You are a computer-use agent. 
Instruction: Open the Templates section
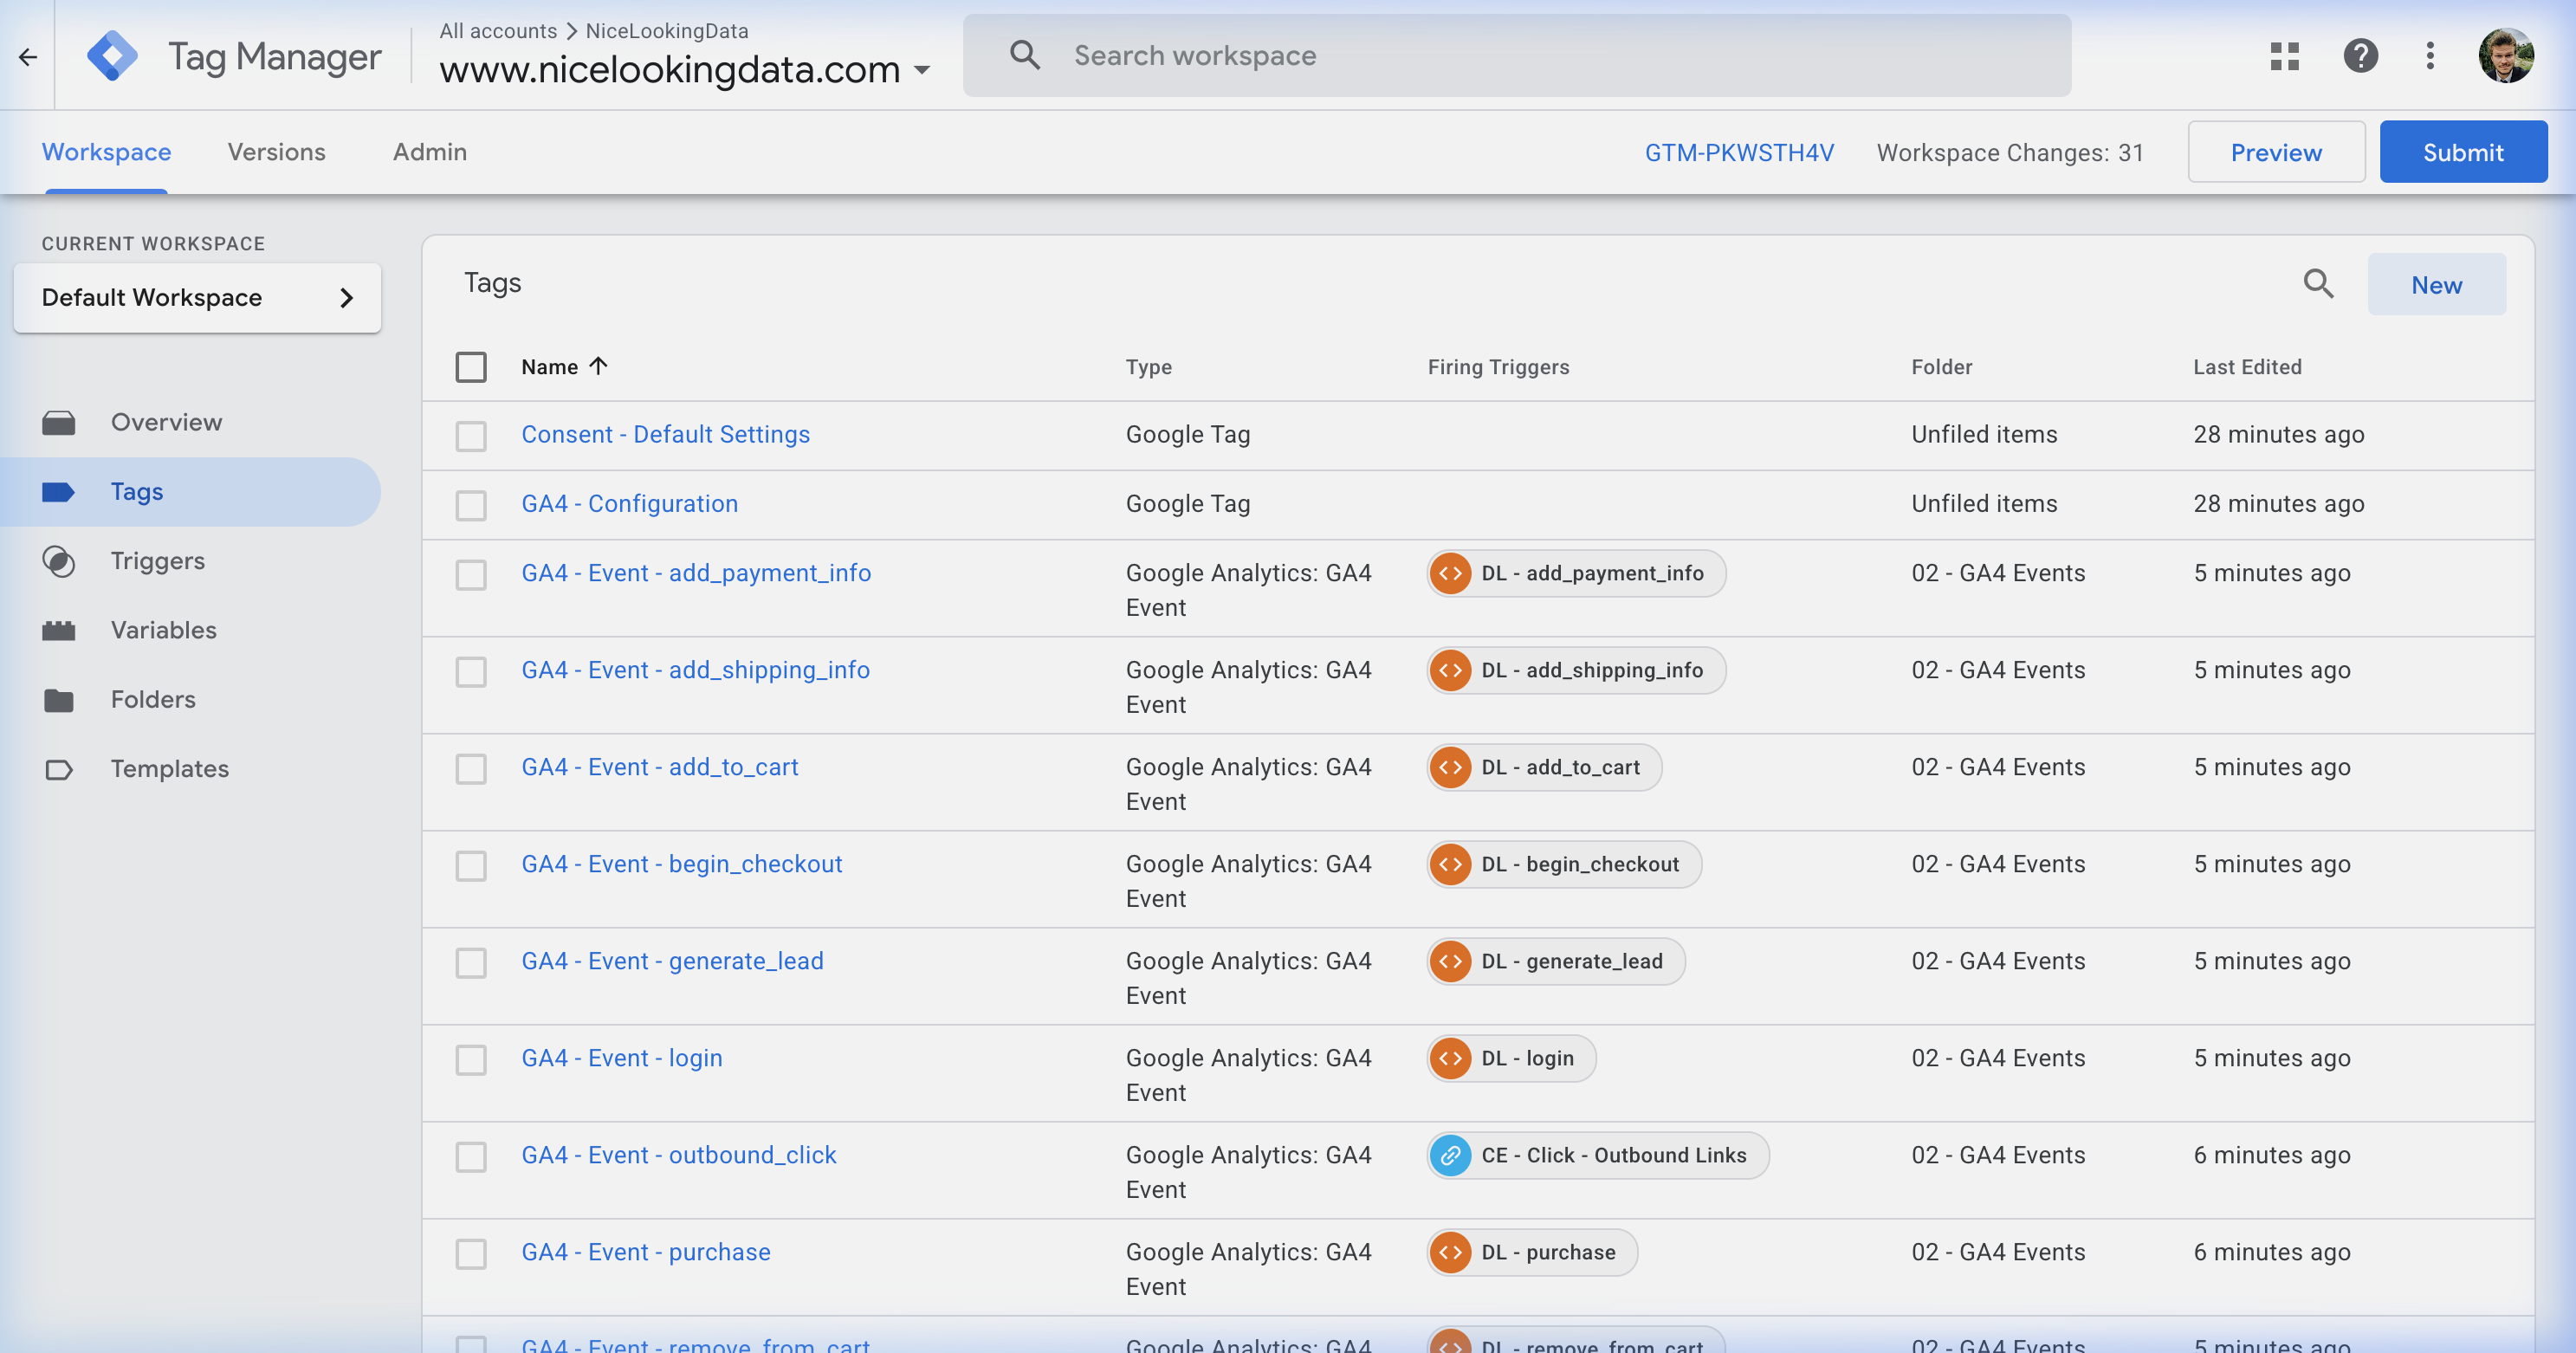pyautogui.click(x=169, y=768)
